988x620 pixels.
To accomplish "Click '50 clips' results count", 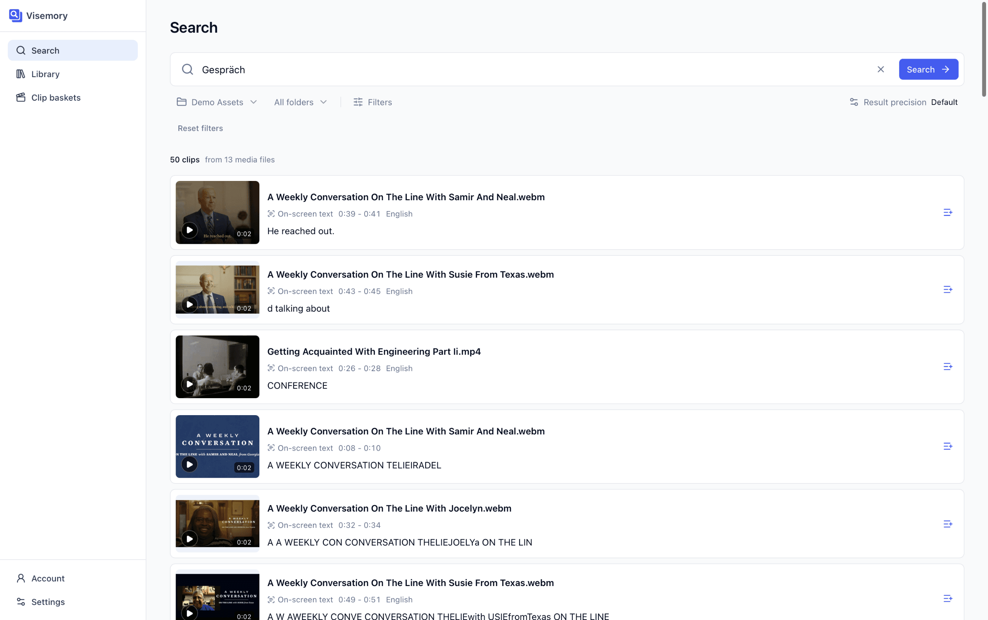I will click(x=184, y=159).
